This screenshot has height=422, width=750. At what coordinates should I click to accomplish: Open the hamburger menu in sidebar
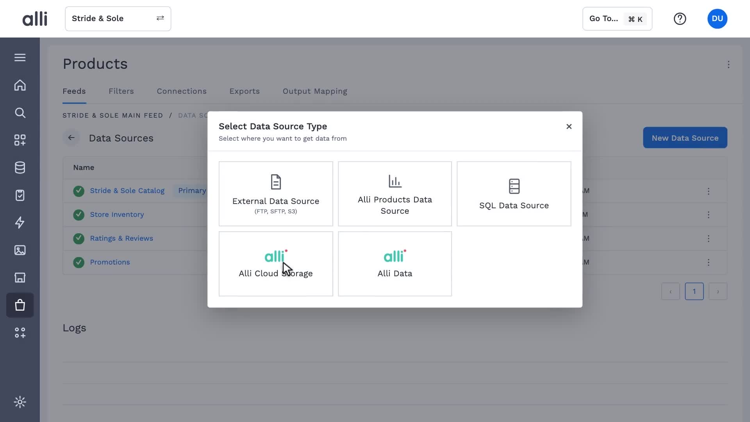pos(20,57)
